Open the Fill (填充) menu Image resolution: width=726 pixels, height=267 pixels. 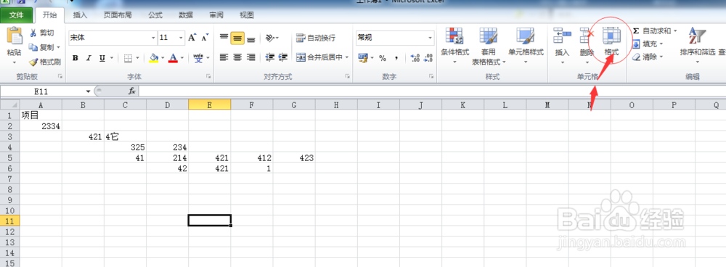coord(648,44)
